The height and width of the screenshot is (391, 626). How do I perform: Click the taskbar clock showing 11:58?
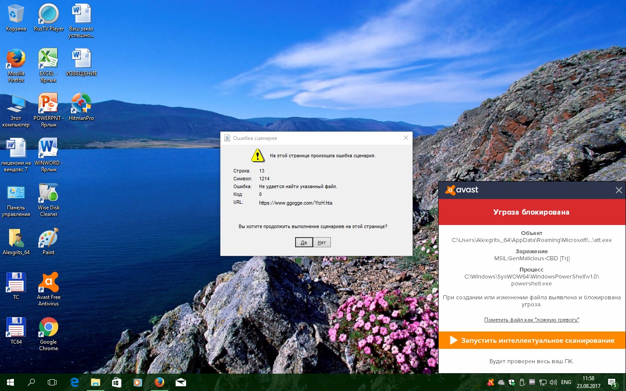(588, 382)
